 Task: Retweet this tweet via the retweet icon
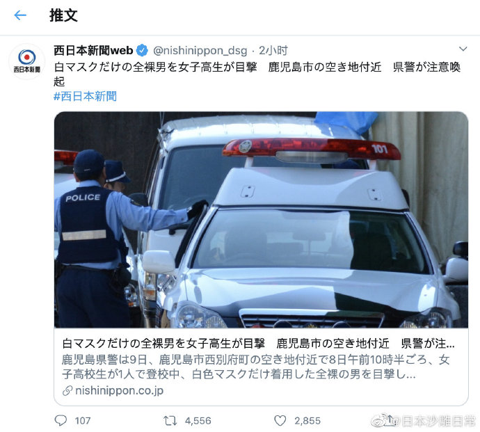(170, 420)
